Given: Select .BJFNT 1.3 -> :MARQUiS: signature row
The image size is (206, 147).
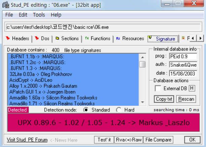Looking at the screenshot, I should [x=73, y=68].
